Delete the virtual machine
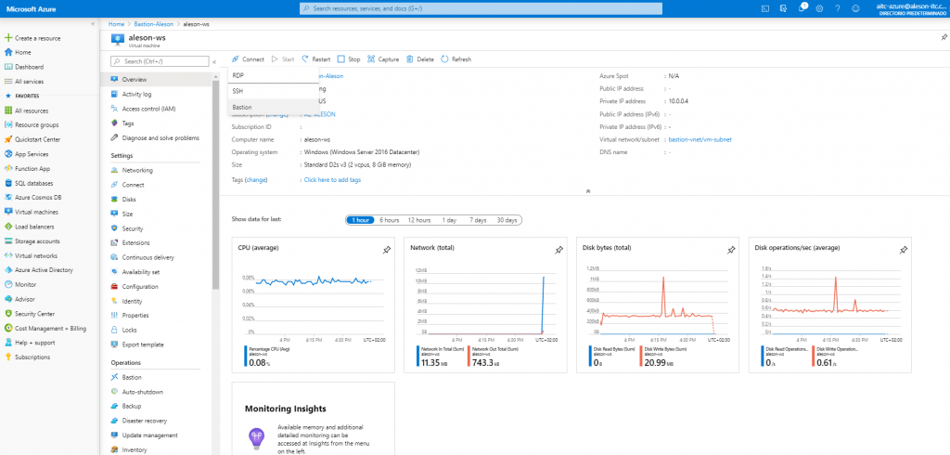Viewport: 950px width, 455px height. point(420,59)
